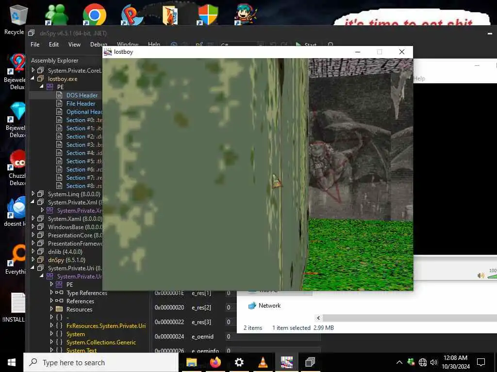Switch to the lostboy taskbar icon

pos(286,362)
